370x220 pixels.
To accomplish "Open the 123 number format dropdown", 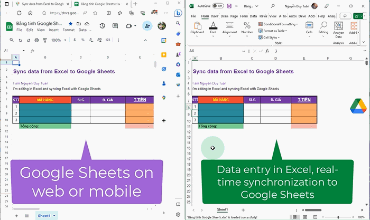I will (x=108, y=40).
